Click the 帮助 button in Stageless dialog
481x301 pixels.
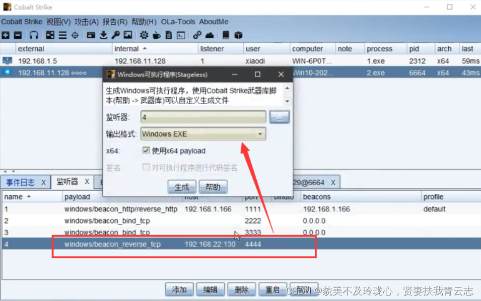pos(213,187)
